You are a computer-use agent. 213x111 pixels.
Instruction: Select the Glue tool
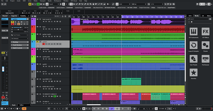pyautogui.click(x=85, y=4)
